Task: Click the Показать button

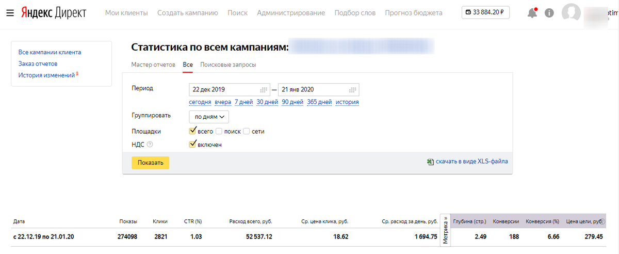Action: (150, 163)
